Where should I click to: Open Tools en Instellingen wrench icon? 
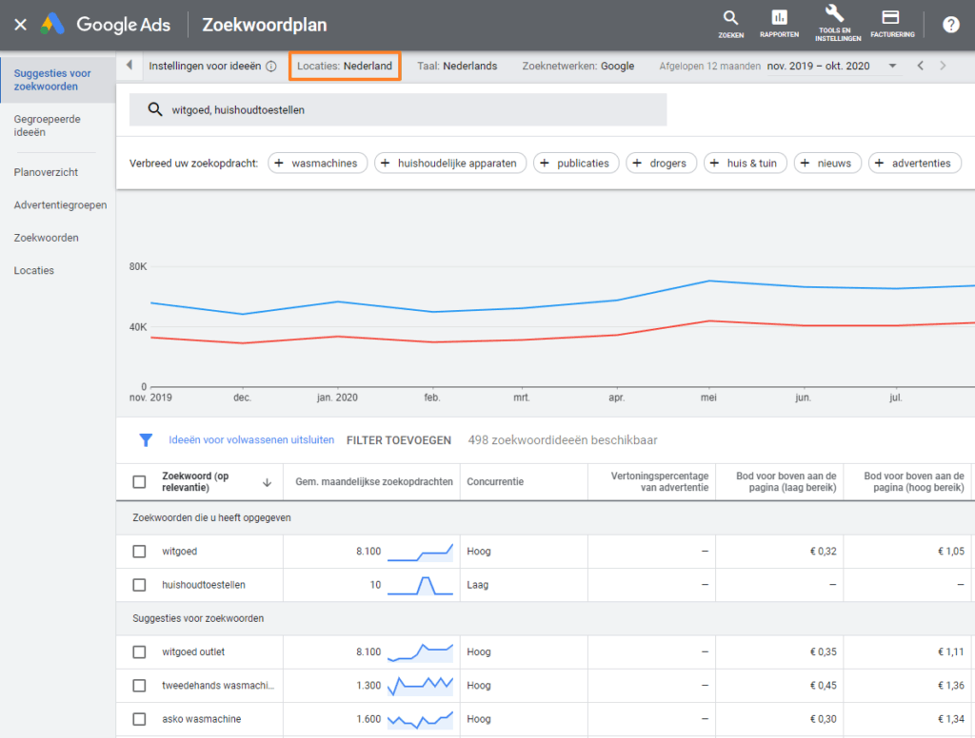click(838, 24)
